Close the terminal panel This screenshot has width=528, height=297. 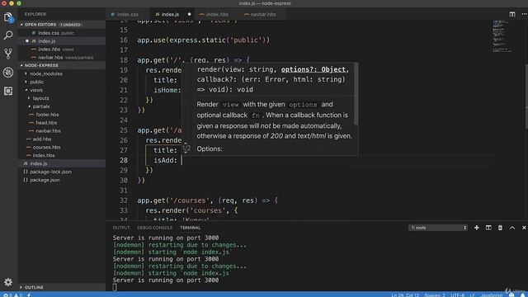pyautogui.click(x=524, y=228)
